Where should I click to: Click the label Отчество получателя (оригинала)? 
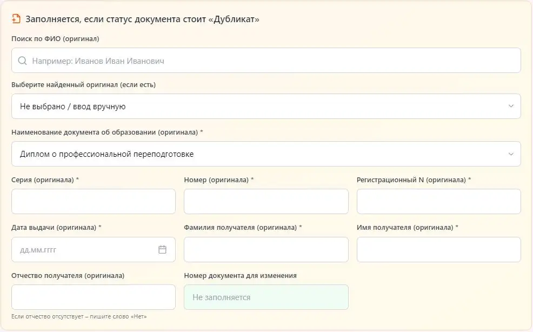click(x=68, y=276)
